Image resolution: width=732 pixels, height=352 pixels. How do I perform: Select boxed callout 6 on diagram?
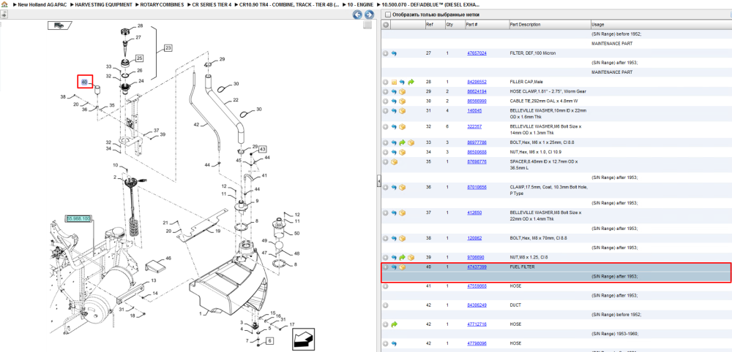pos(270,341)
